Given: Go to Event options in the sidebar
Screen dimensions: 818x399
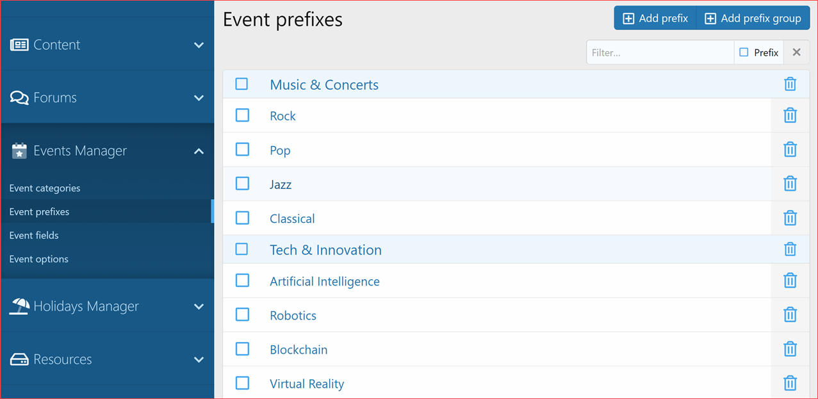Looking at the screenshot, I should tap(38, 259).
